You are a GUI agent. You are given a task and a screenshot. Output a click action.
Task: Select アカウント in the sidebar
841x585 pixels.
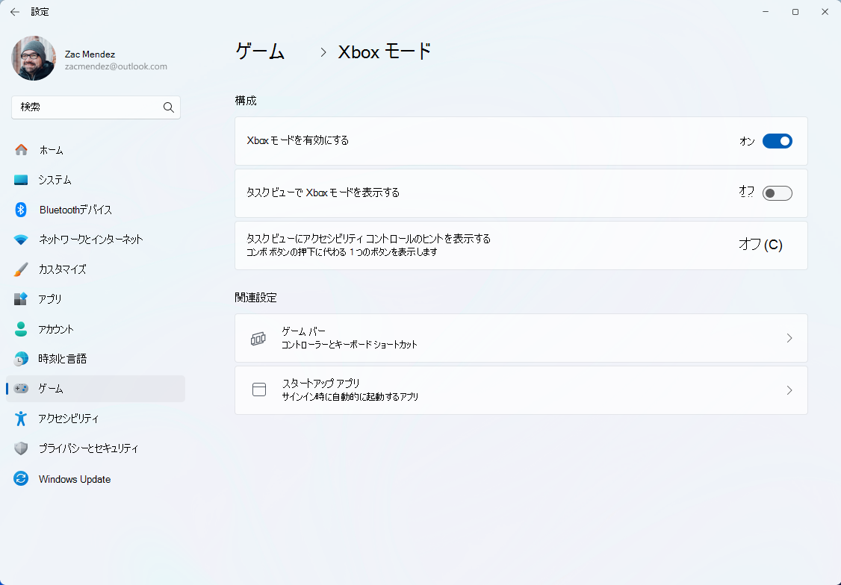(x=96, y=329)
